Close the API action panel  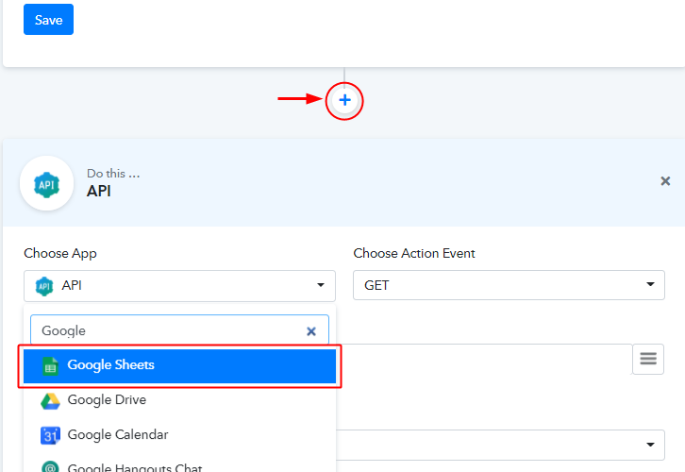(665, 181)
